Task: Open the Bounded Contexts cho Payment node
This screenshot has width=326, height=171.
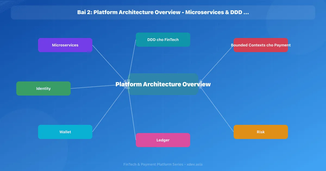Action: [261, 45]
